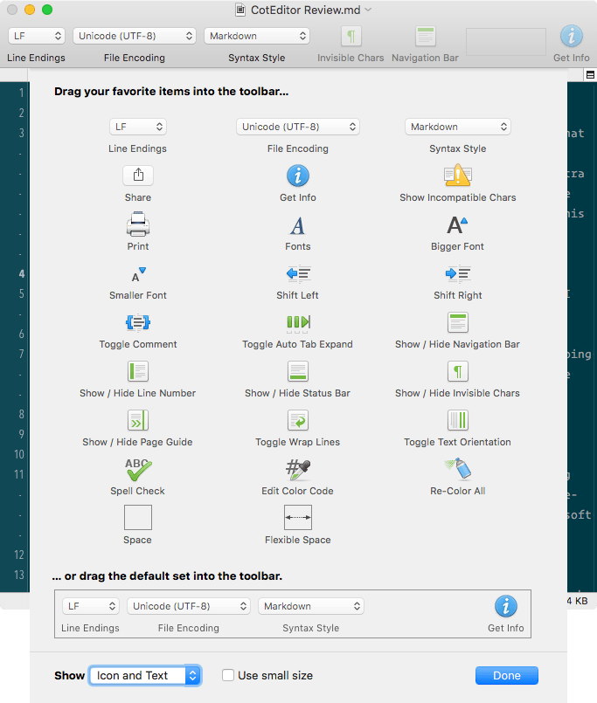Click the Share icon in the palette
Image resolution: width=597 pixels, height=703 pixels.
coord(138,176)
